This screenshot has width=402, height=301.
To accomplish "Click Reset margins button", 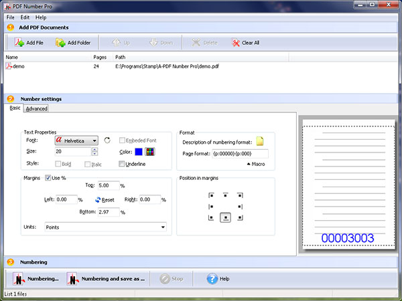I will pos(105,200).
